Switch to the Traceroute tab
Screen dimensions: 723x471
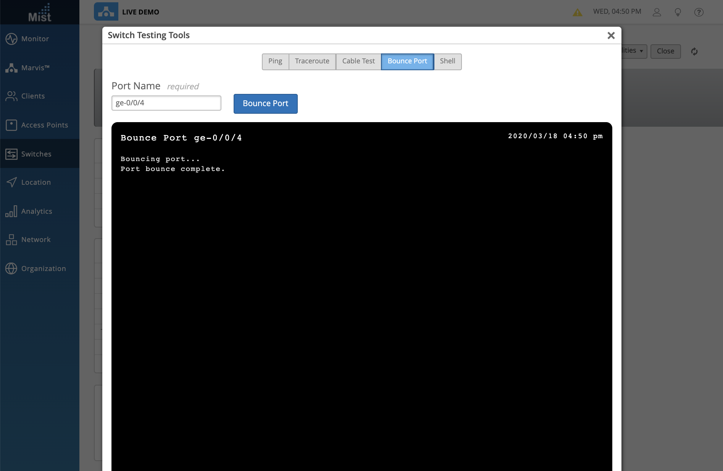(312, 61)
